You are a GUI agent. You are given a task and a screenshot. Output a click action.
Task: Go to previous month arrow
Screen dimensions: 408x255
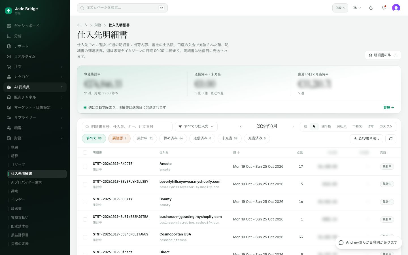coord(241,127)
